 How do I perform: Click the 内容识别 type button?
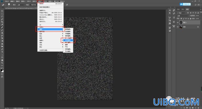tap(33, 5)
